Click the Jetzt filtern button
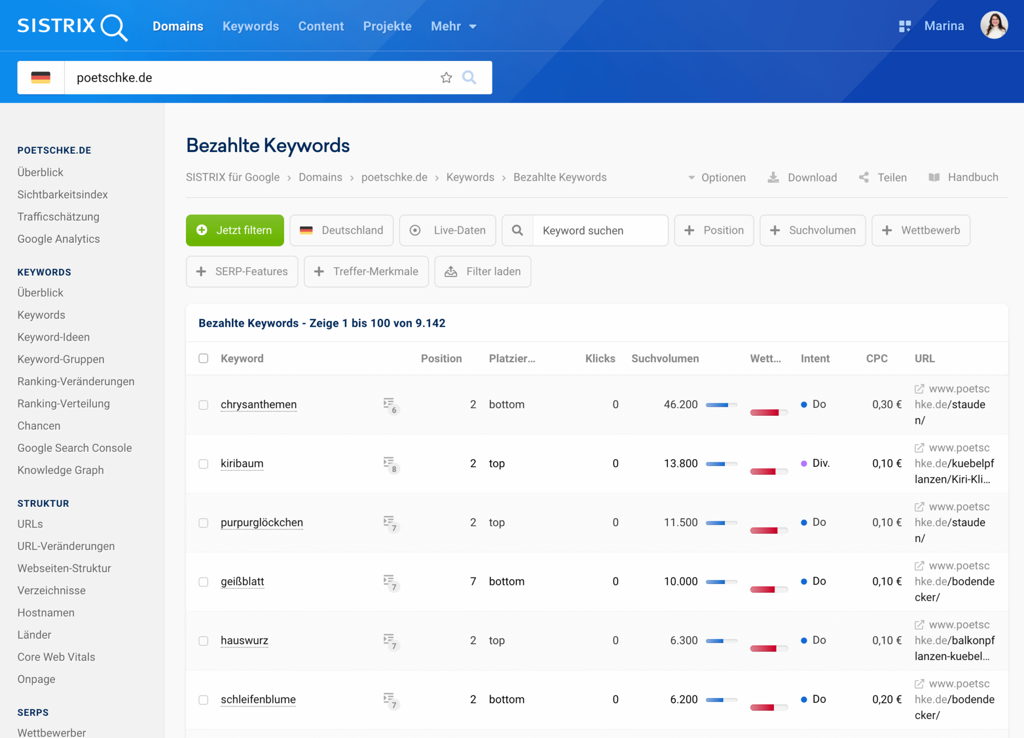 tap(234, 230)
